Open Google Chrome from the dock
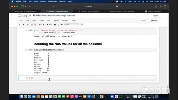 102,96
